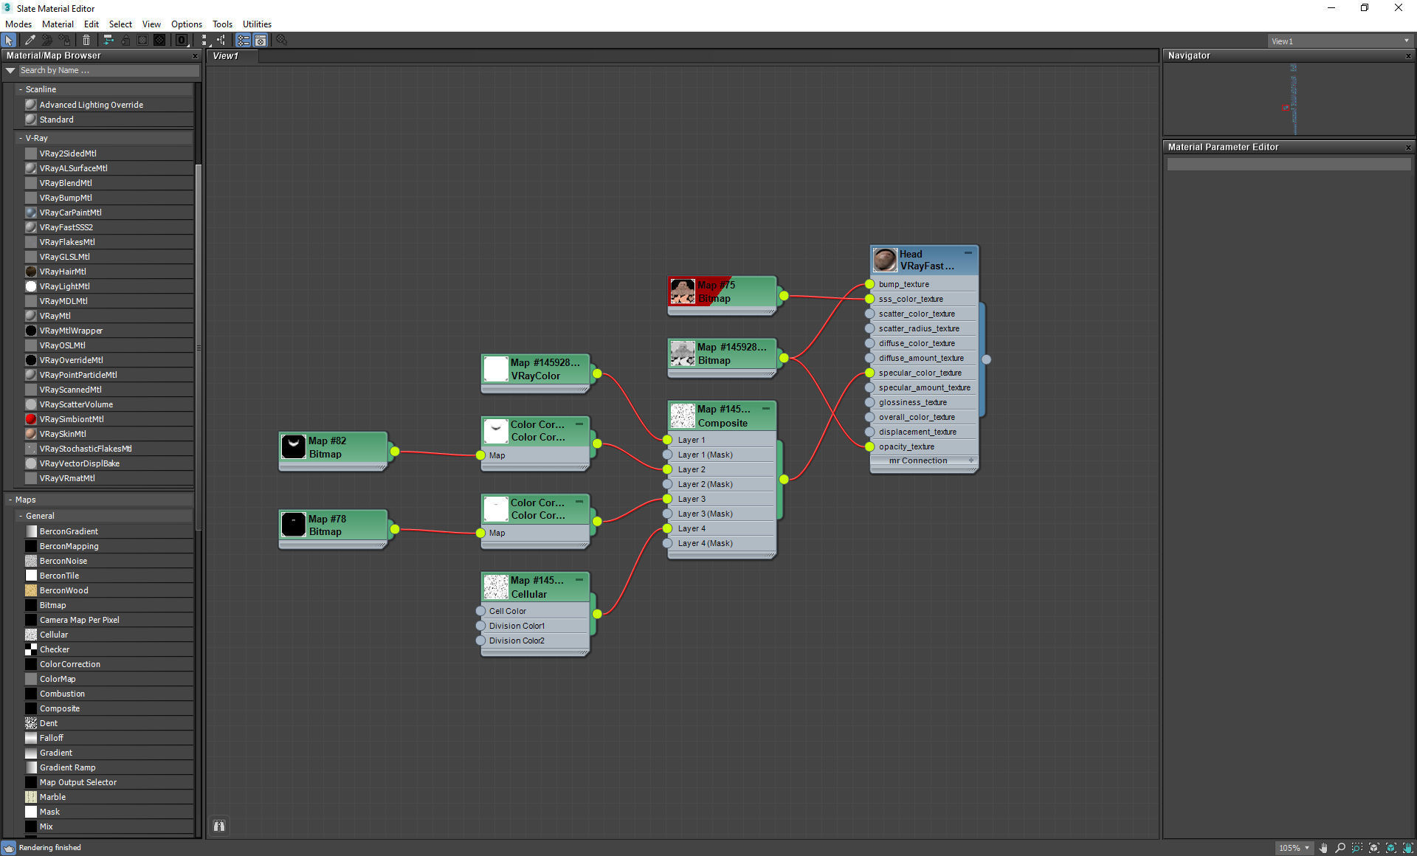
Task: Toggle the Show Background in Preview button
Action: tap(159, 40)
